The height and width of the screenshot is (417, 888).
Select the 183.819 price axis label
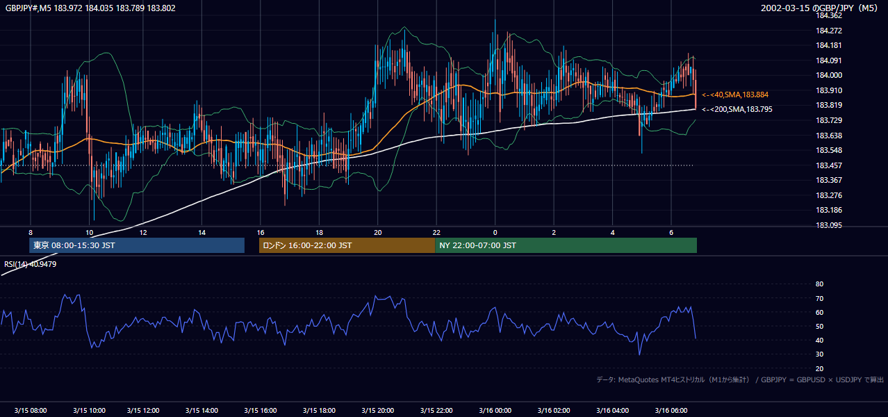click(829, 106)
